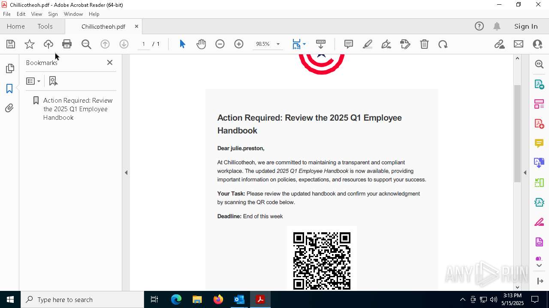549x308 pixels.
Task: Print the document using printer icon
Action: pyautogui.click(x=67, y=44)
